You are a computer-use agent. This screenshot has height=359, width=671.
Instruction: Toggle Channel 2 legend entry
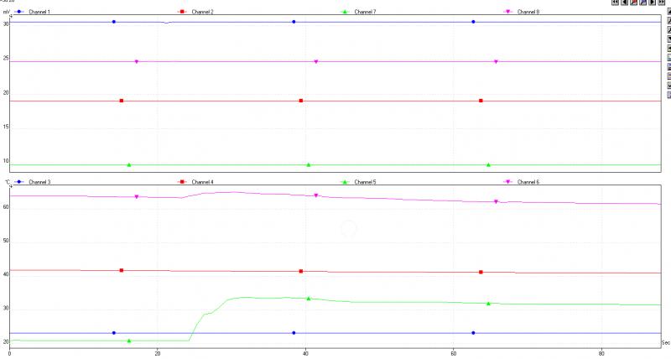(x=200, y=12)
